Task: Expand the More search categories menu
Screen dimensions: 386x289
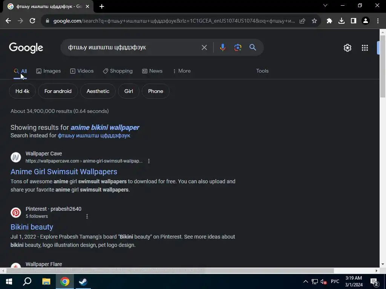Action: (x=182, y=71)
